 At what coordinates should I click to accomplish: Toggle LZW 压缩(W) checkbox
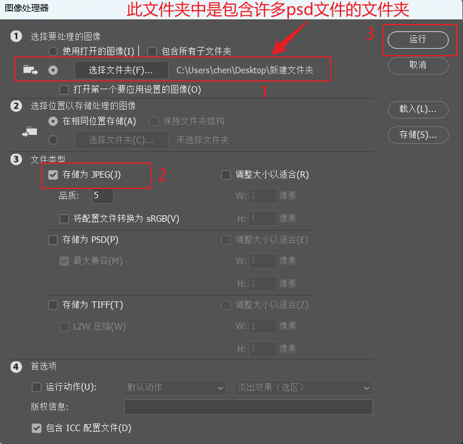[x=64, y=327]
